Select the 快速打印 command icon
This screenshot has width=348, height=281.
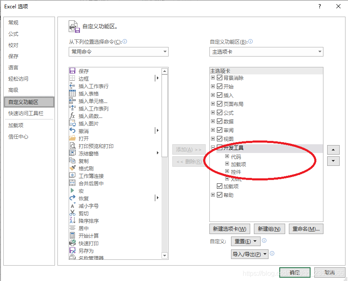[72, 243]
